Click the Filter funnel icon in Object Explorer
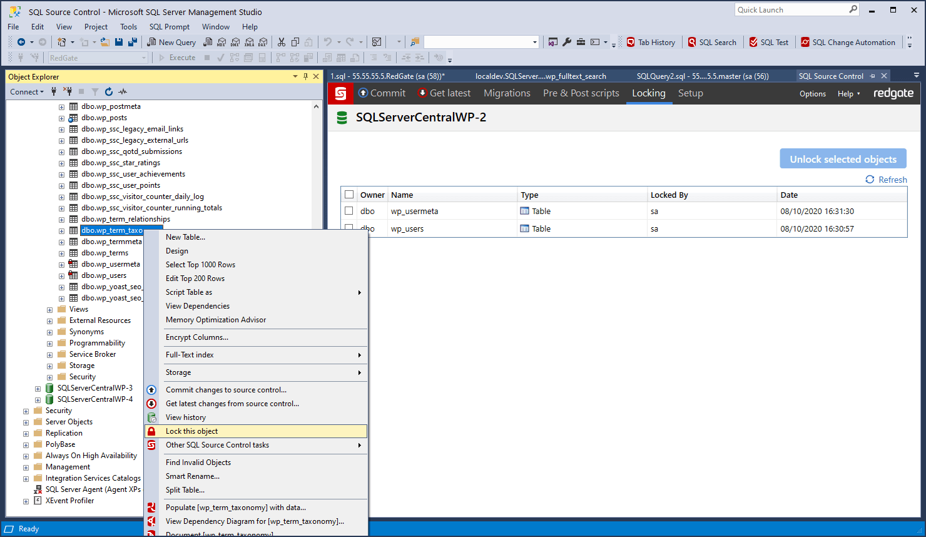 pyautogui.click(x=95, y=91)
